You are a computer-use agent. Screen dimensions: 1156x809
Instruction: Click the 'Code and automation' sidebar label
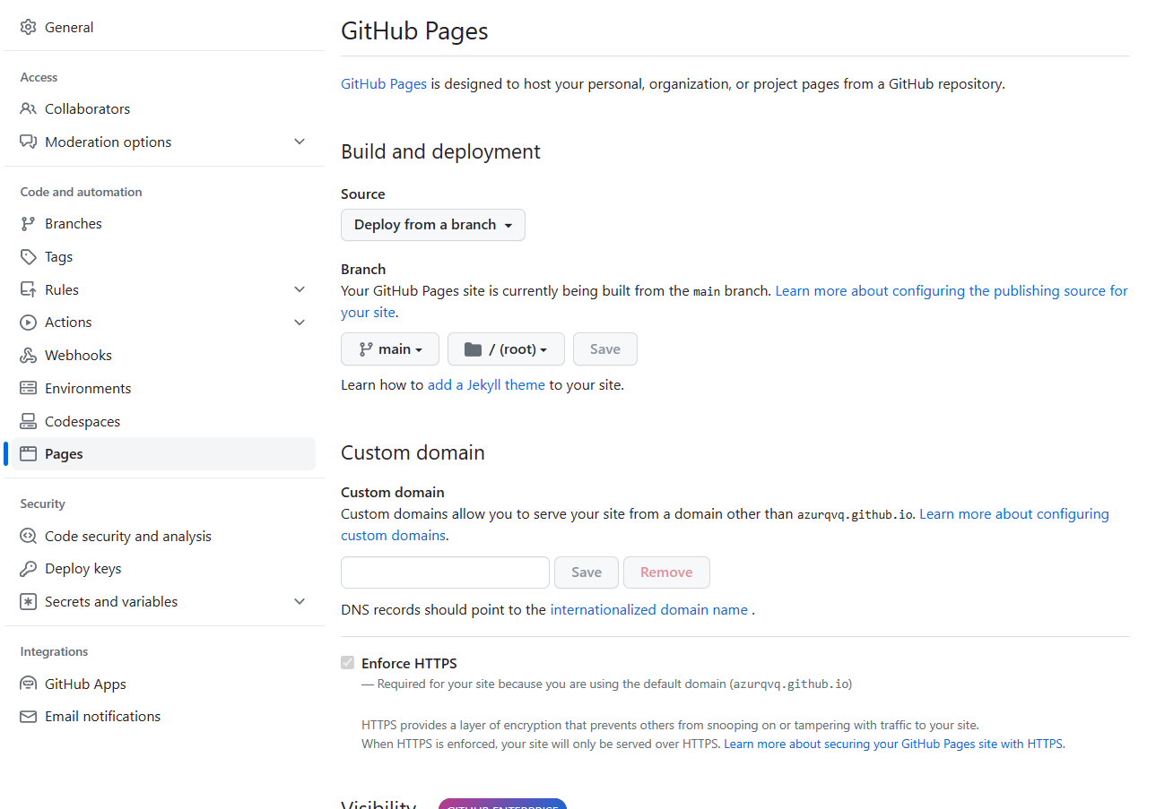coord(81,192)
